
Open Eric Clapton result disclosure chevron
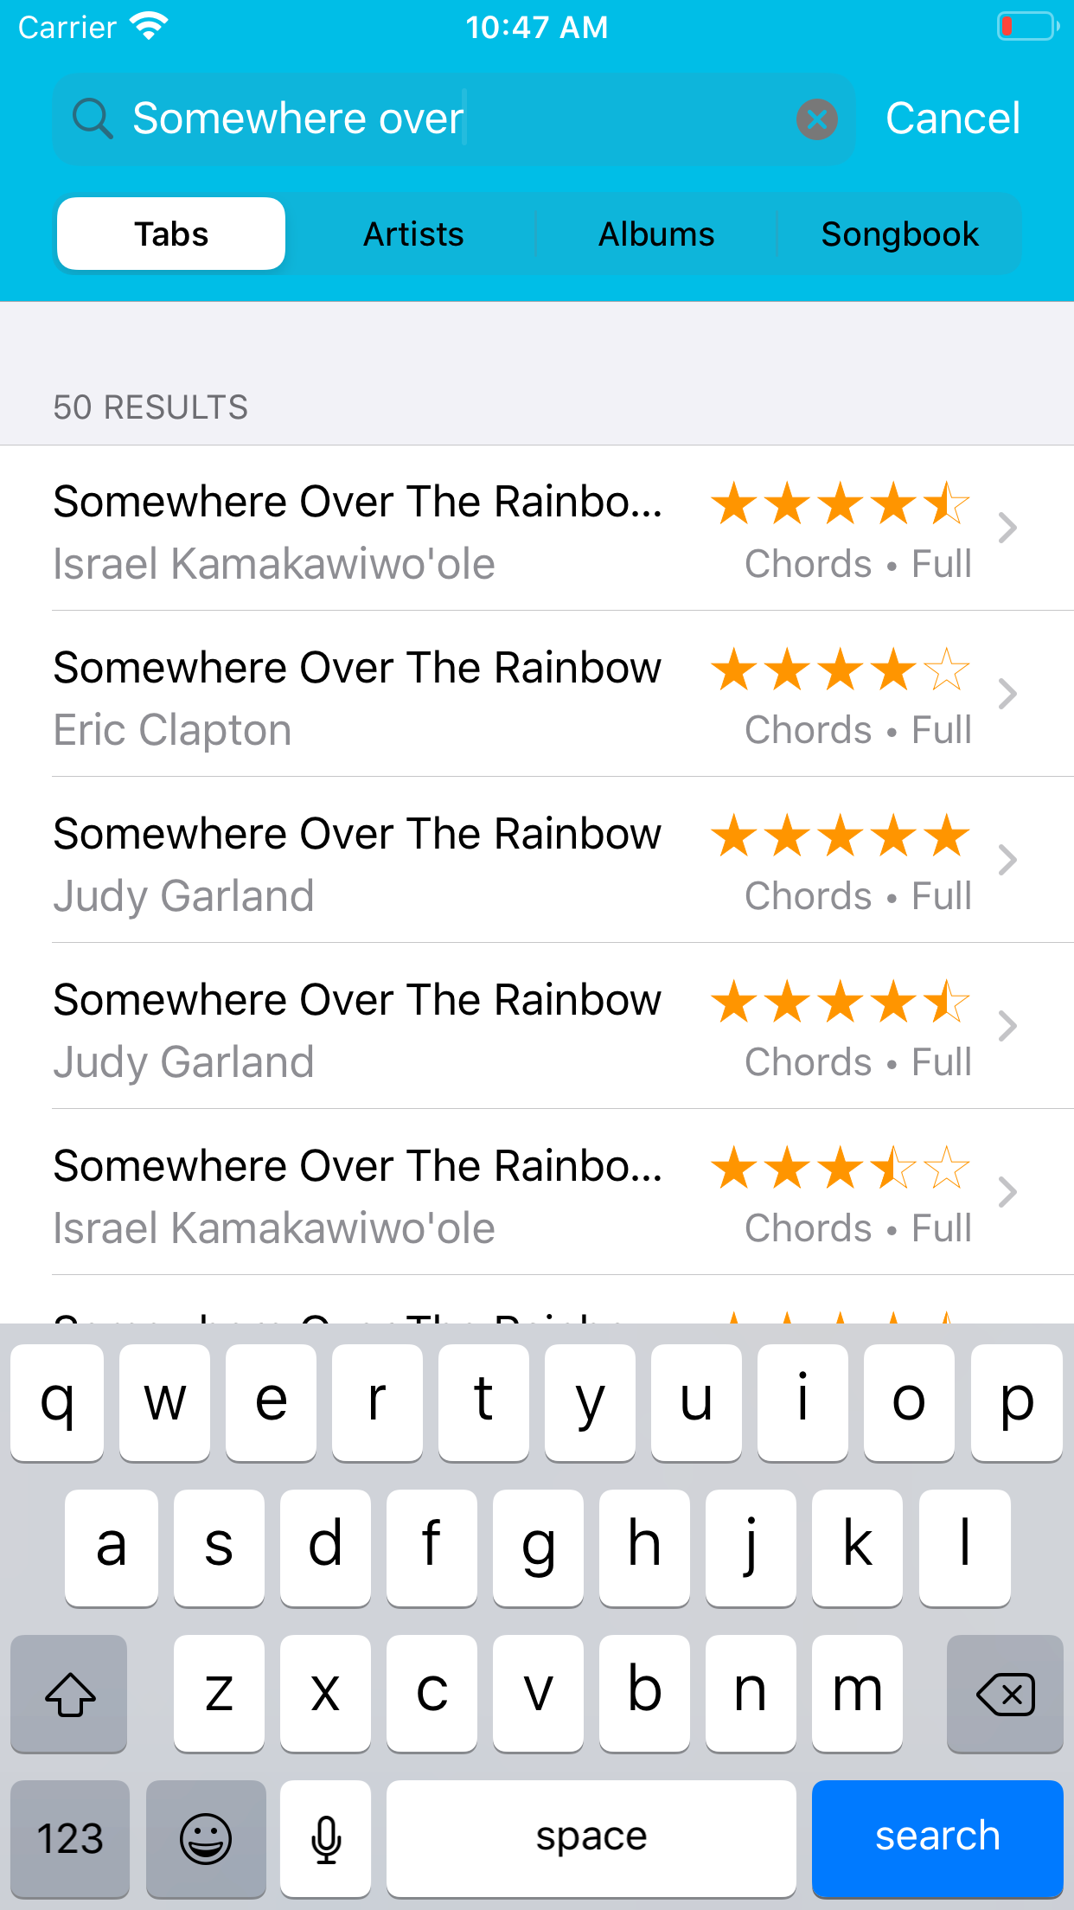[x=1007, y=694]
